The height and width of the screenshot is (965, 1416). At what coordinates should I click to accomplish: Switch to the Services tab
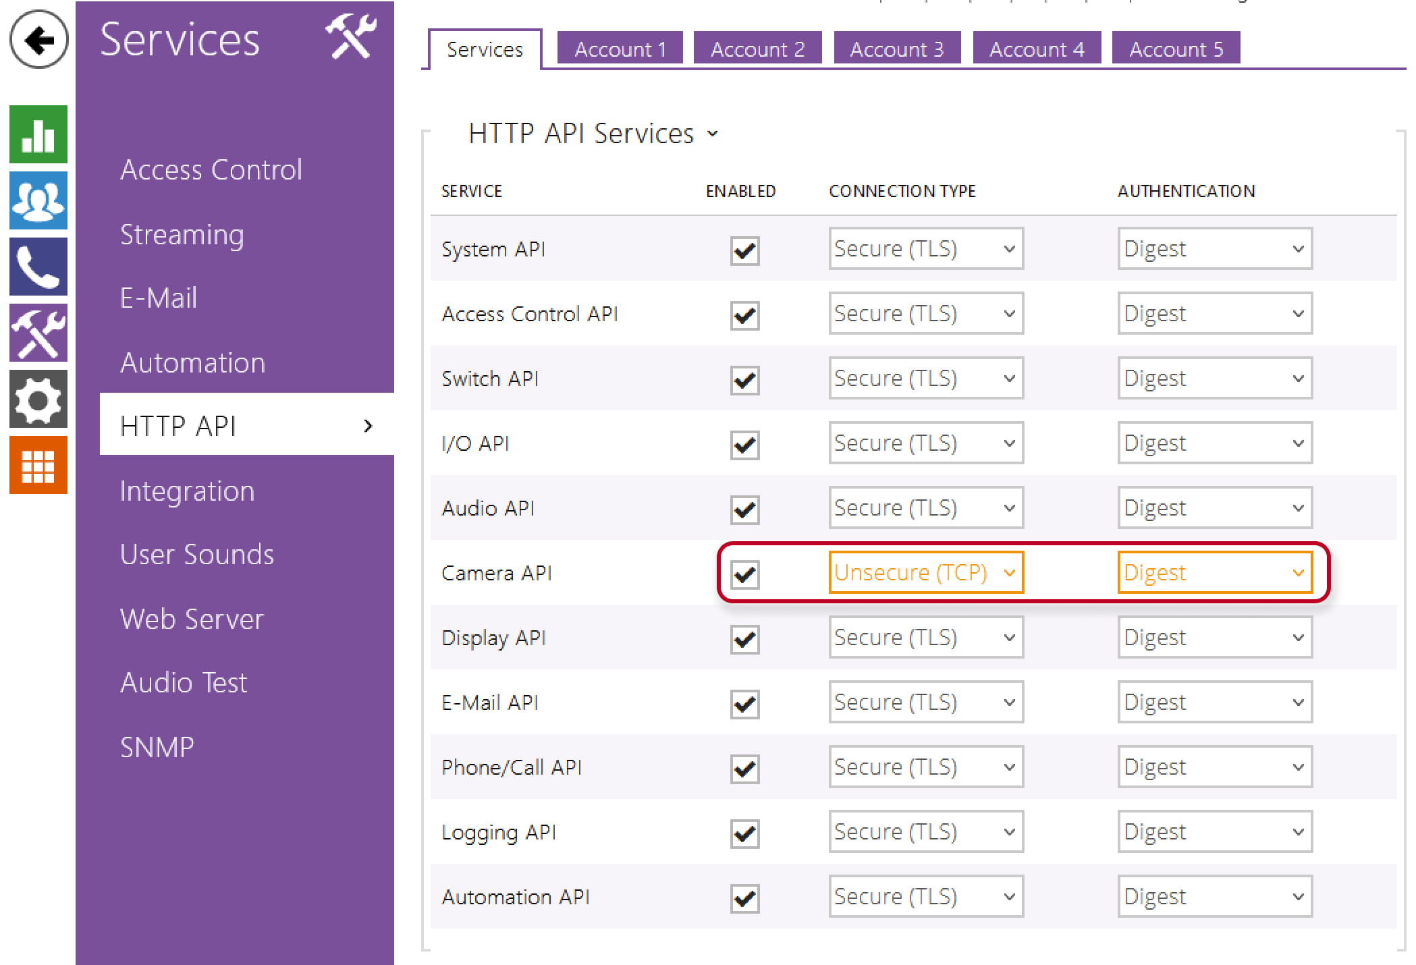click(x=485, y=49)
